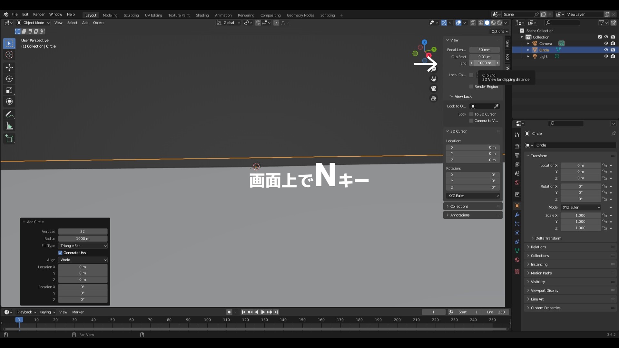Activate the Annotate pencil tool

pyautogui.click(x=9, y=114)
